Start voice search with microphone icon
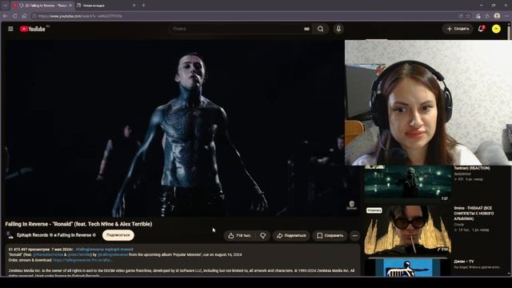Screen dimensions: 512x288 pyautogui.click(x=338, y=29)
